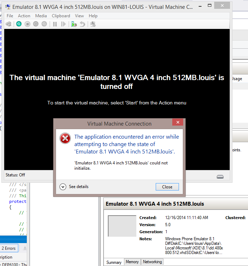Screen dimensions: 248x266
Task: Maximize the Virtual Machine Connection window
Action: click(x=210, y=6)
